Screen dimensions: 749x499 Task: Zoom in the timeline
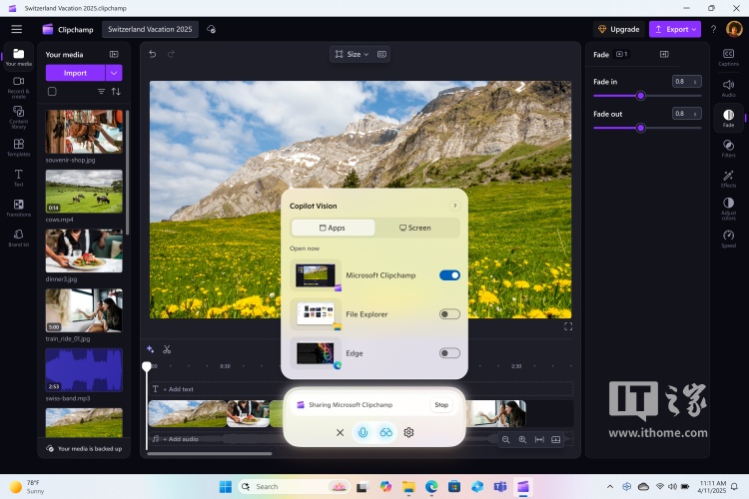point(522,439)
